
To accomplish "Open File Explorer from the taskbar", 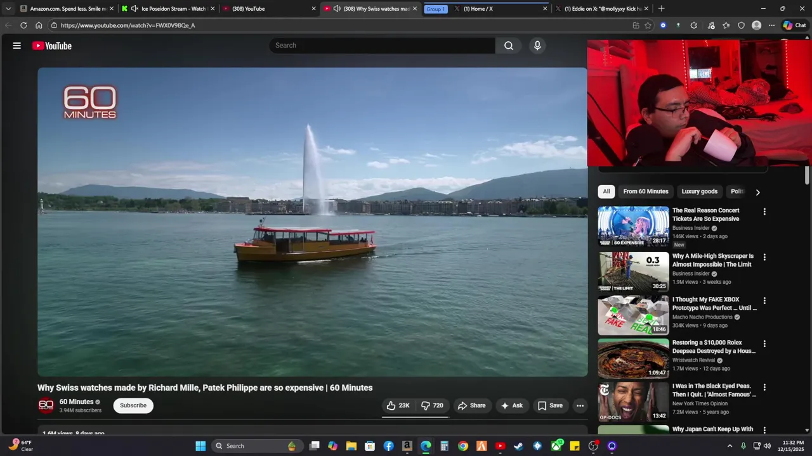I will [x=351, y=446].
